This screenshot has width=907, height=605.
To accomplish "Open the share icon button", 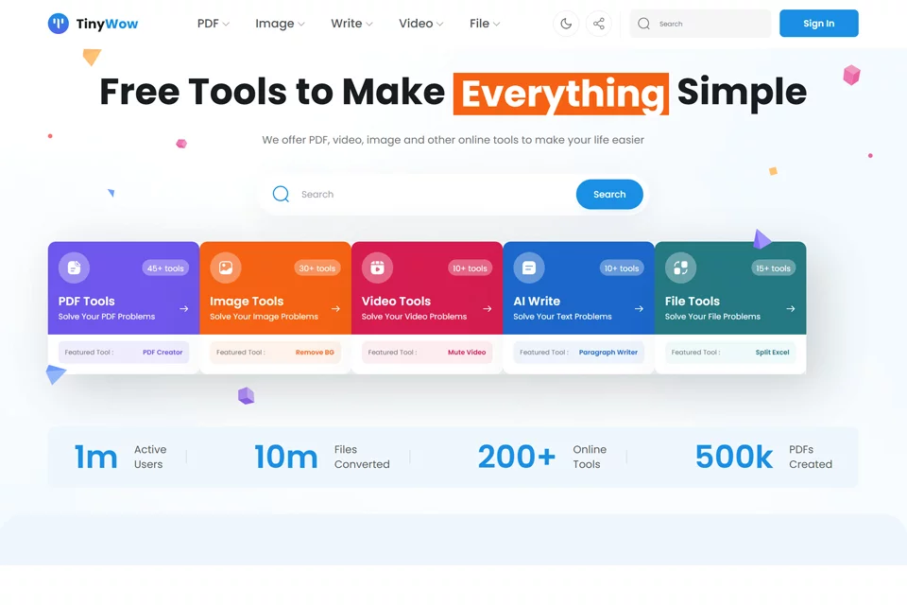I will 599,24.
